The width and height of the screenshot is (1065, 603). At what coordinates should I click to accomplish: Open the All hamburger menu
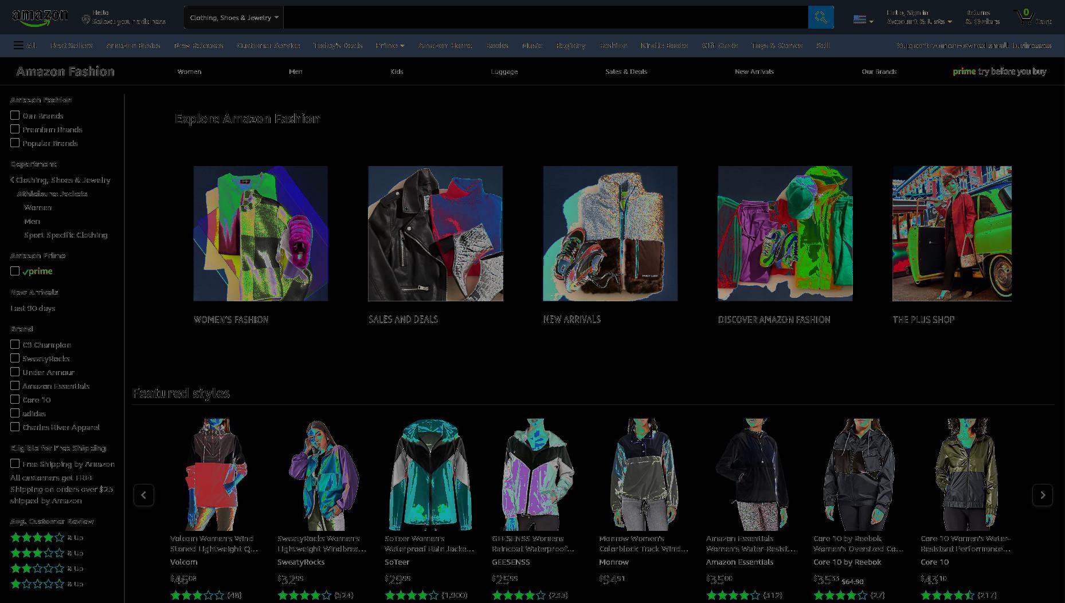tap(25, 45)
